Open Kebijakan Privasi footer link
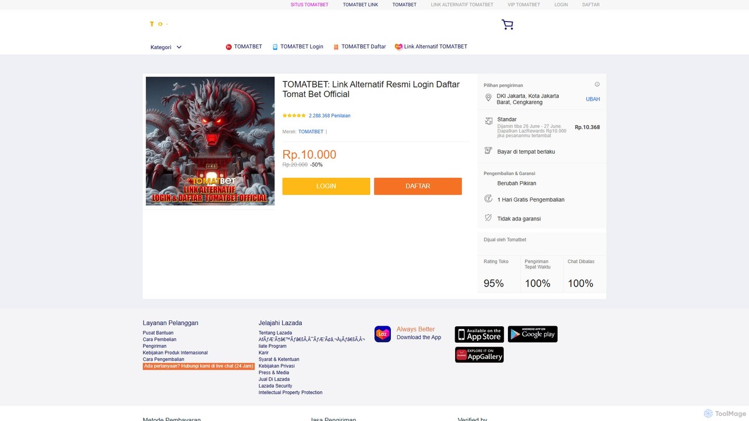Image resolution: width=749 pixels, height=421 pixels. pyautogui.click(x=277, y=366)
